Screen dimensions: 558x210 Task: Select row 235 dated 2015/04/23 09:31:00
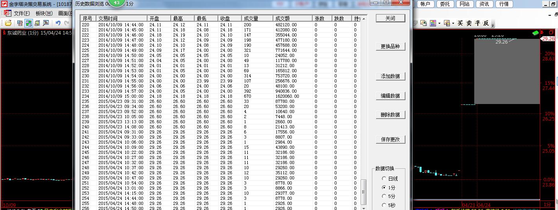coord(220,101)
